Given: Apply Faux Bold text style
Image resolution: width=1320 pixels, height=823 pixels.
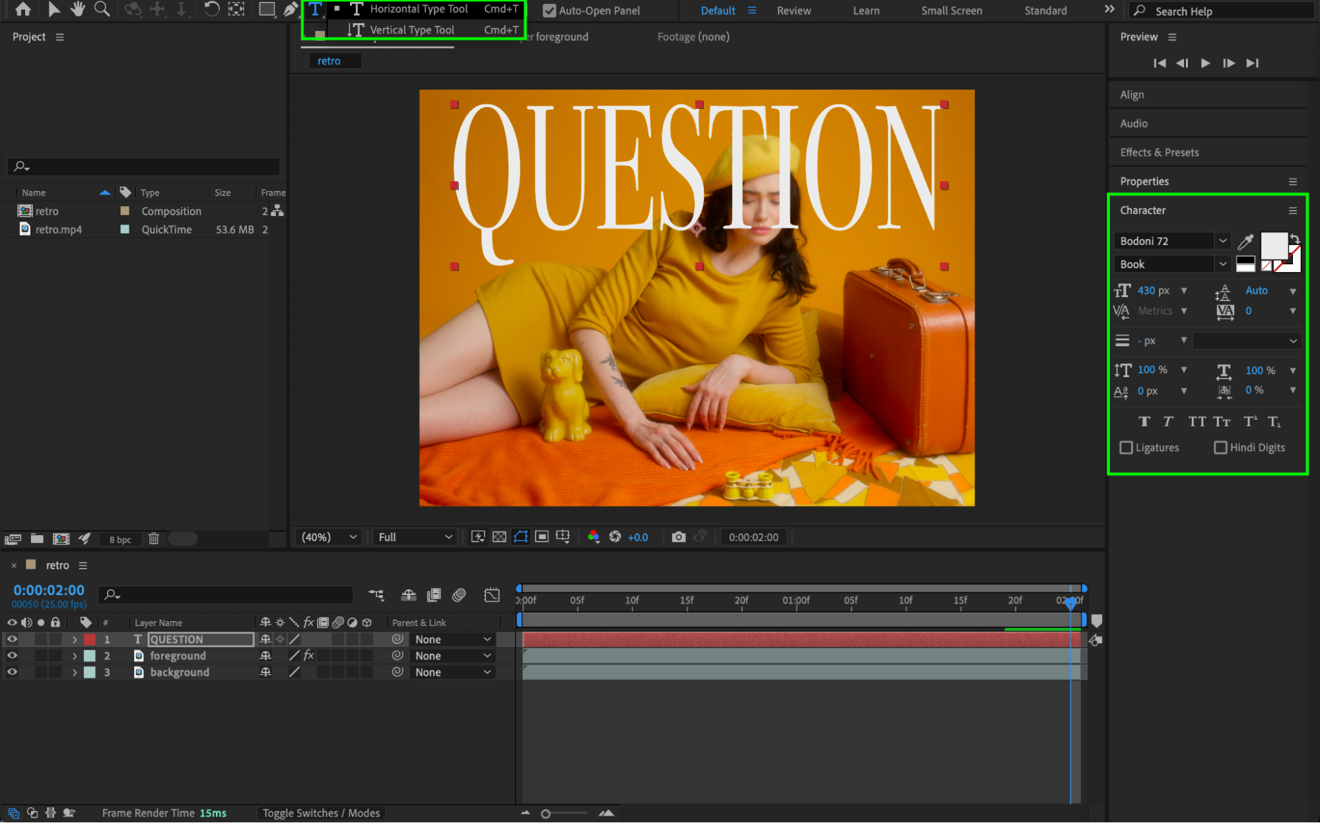Looking at the screenshot, I should 1144,421.
